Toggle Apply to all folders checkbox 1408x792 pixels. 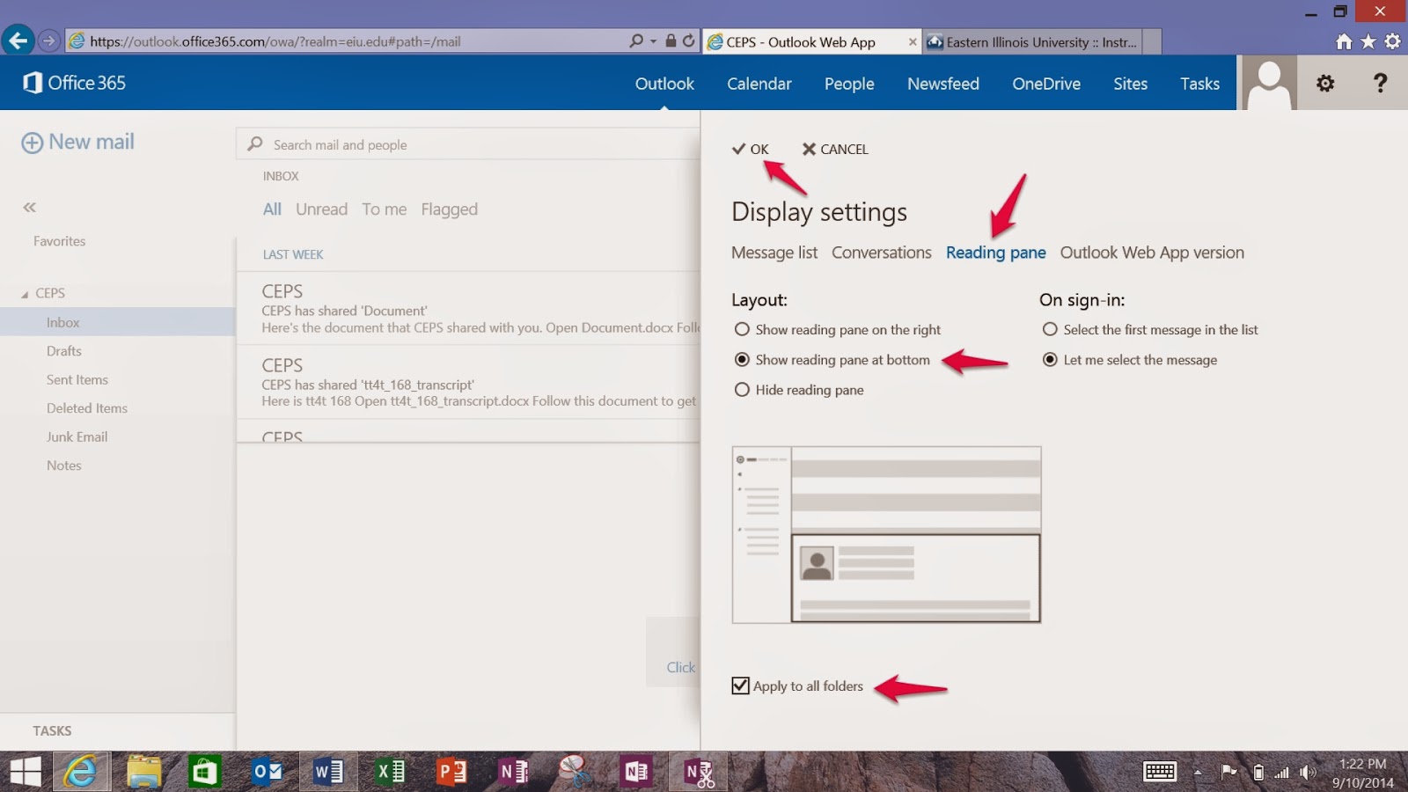click(x=741, y=686)
